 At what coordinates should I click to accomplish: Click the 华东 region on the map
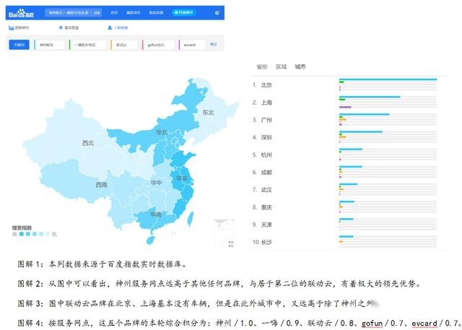(182, 178)
